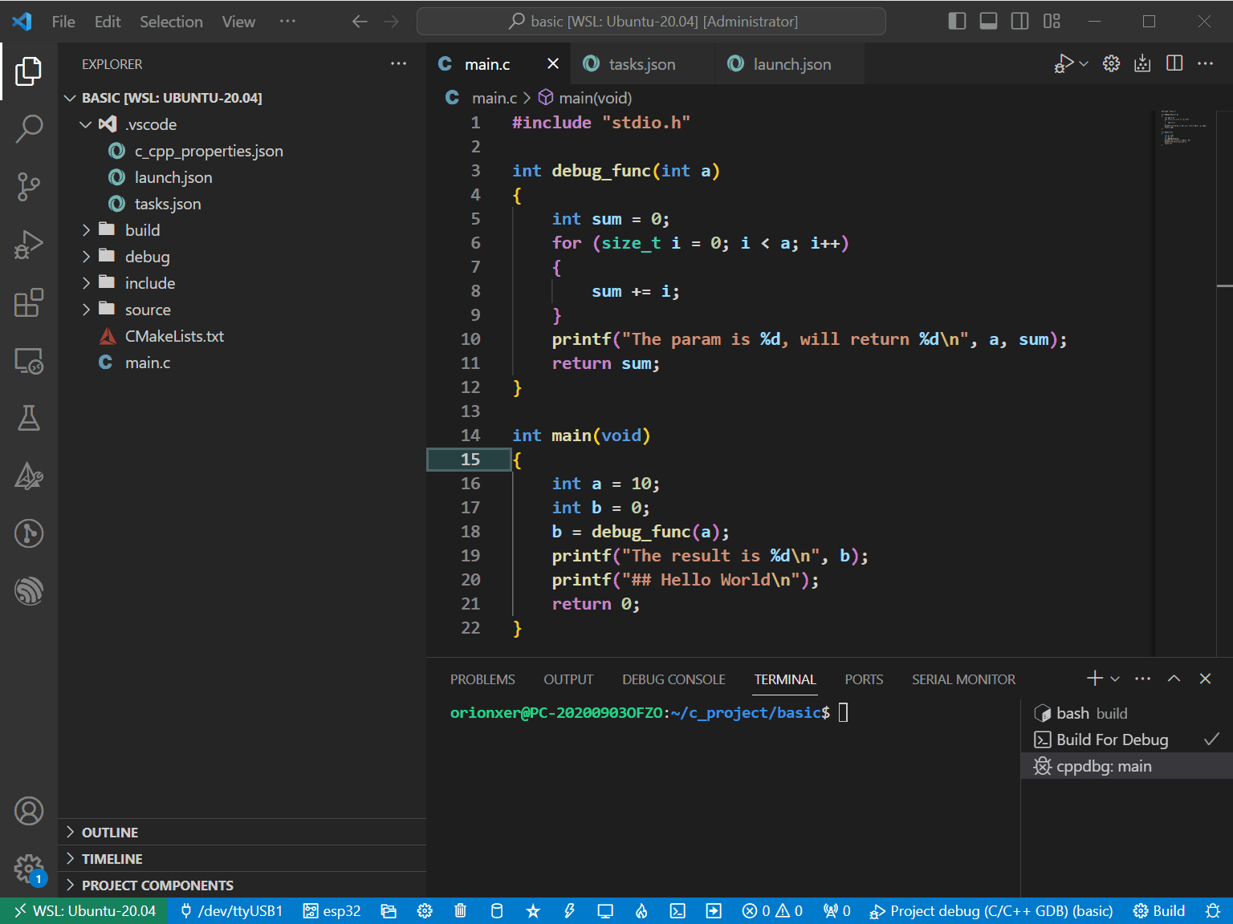The height and width of the screenshot is (924, 1233).
Task: Switch to the SERIAL MONITOR panel tab
Action: (x=963, y=679)
